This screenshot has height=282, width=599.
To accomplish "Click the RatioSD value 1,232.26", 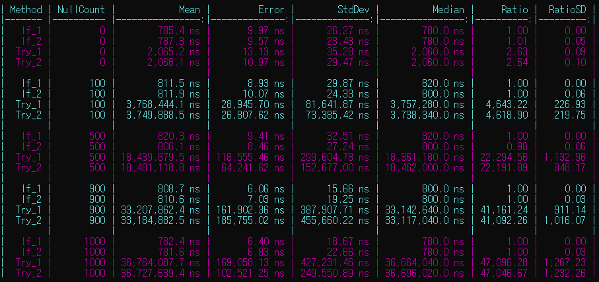I will (565, 273).
